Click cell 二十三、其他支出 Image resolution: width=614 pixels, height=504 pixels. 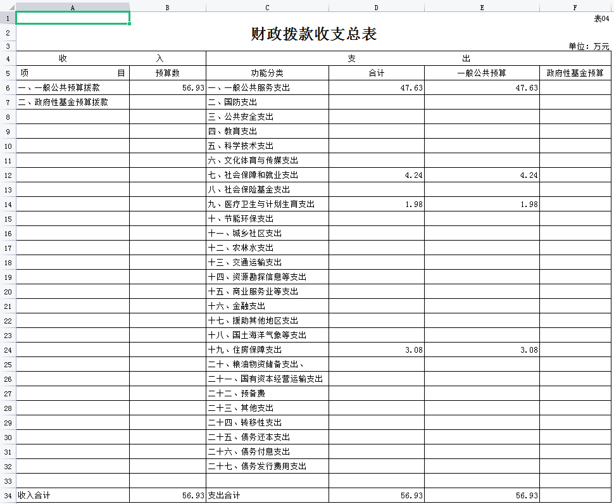coord(268,408)
